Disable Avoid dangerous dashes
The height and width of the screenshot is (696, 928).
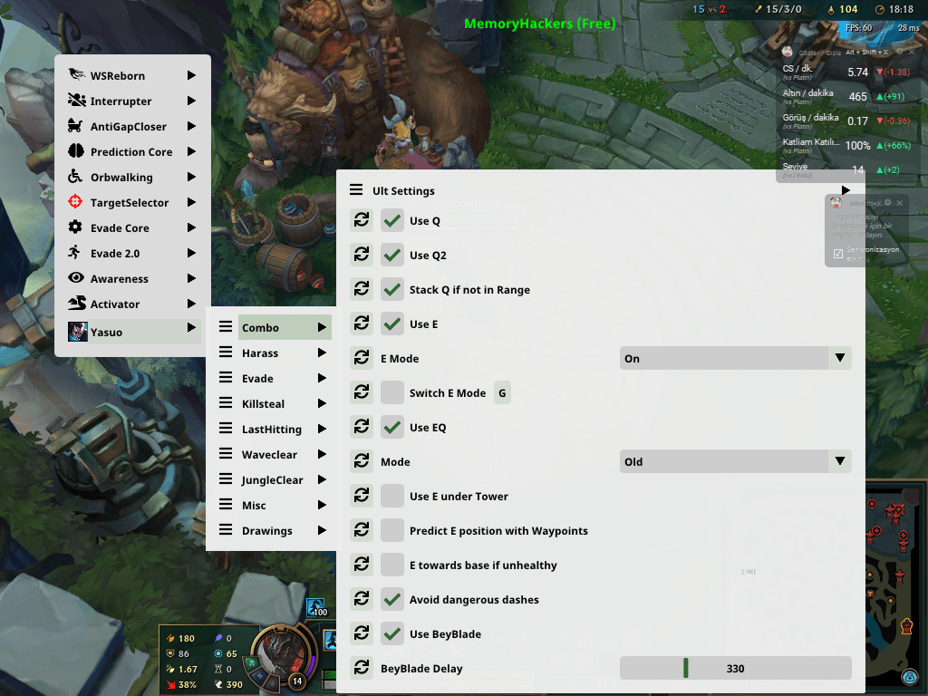point(391,599)
